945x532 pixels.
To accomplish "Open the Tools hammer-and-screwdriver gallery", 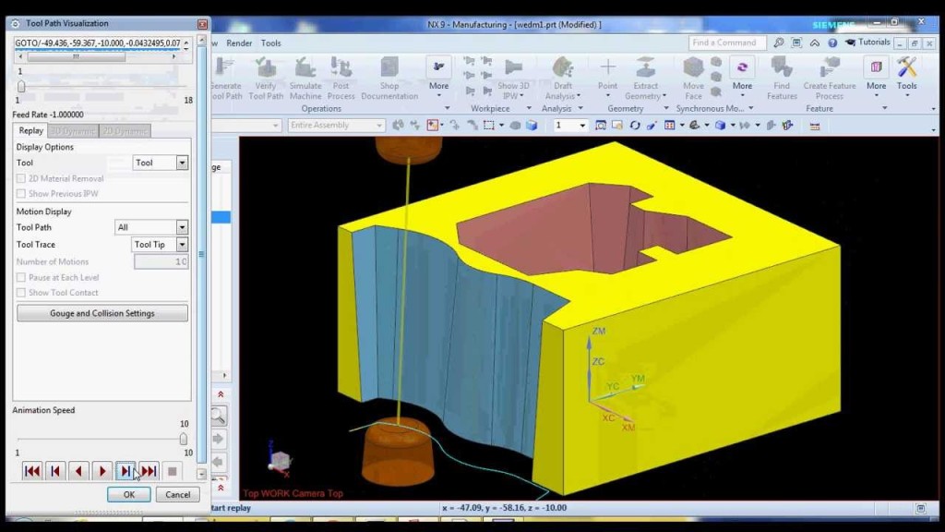I will [x=906, y=66].
